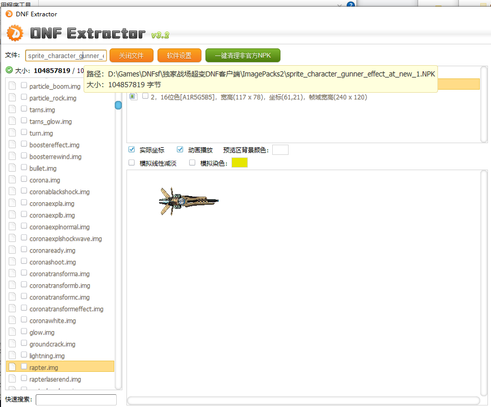The width and height of the screenshot is (491, 407).
Task: Disable the 动画播放 animation checkbox
Action: (x=180, y=150)
